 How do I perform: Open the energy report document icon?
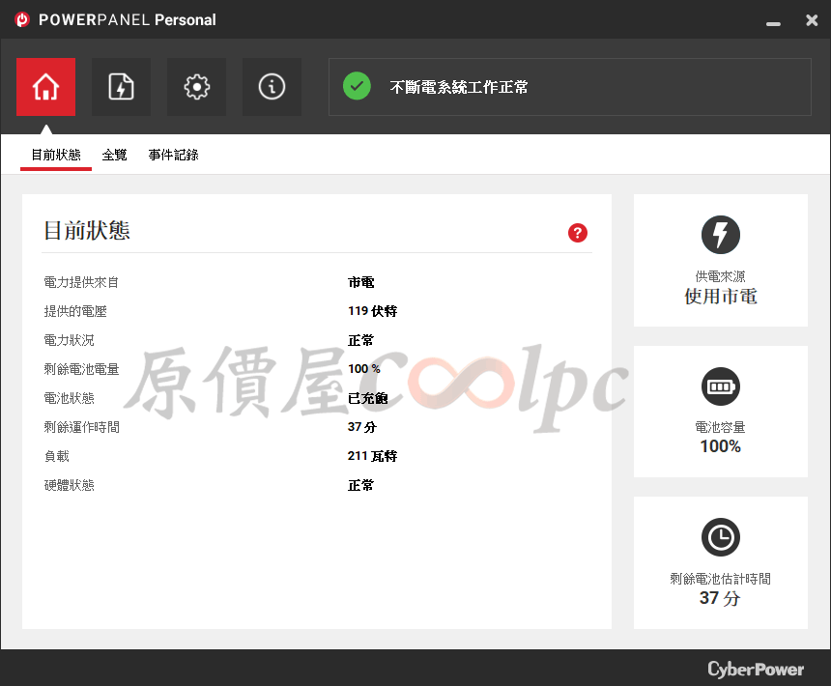[121, 87]
